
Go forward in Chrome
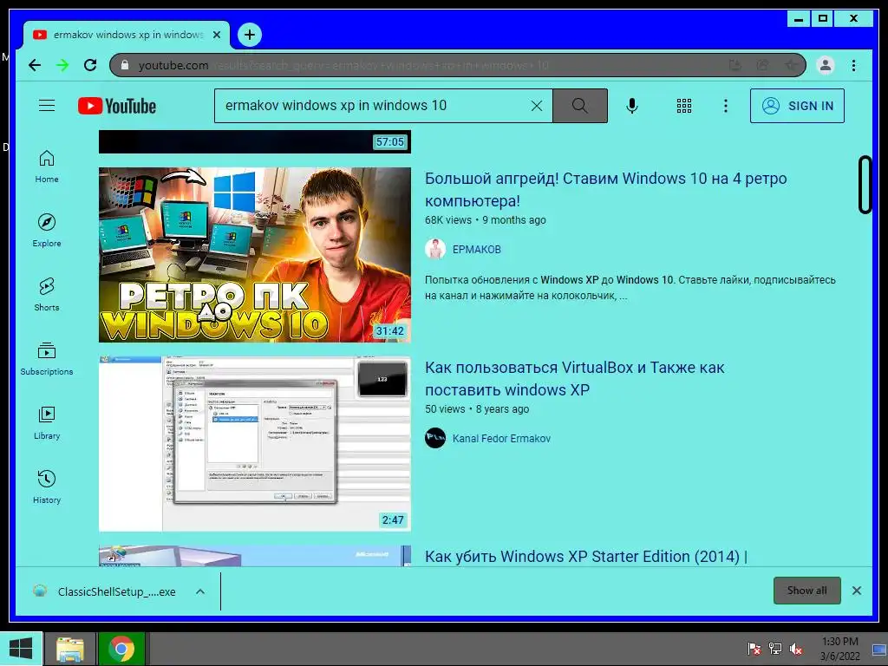pyautogui.click(x=62, y=65)
